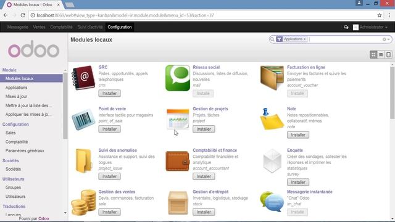395x222 pixels.
Task: Open the Suivi d'activité menu
Action: click(x=90, y=27)
